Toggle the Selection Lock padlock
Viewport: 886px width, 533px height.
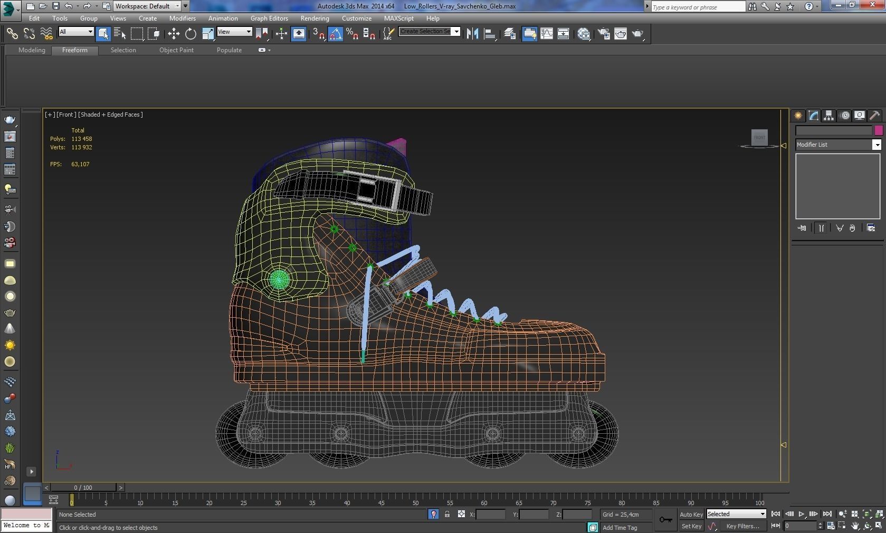447,514
